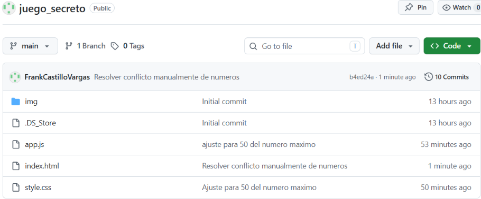Click the '1 minute ago' header commit time
This screenshot has height=199, width=481.
397,77
